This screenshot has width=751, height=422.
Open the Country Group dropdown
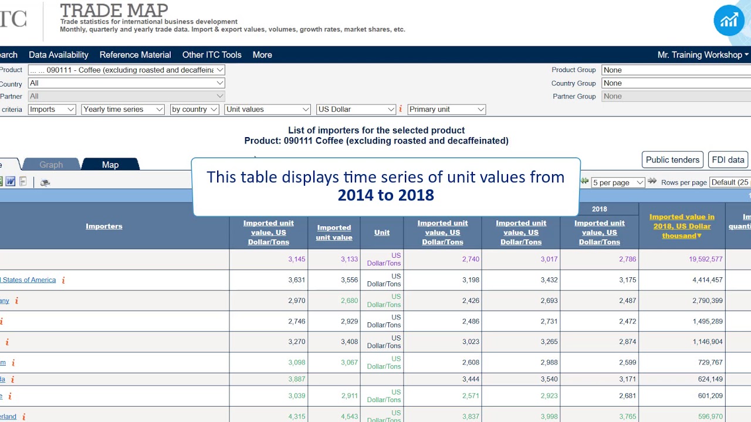[676, 83]
